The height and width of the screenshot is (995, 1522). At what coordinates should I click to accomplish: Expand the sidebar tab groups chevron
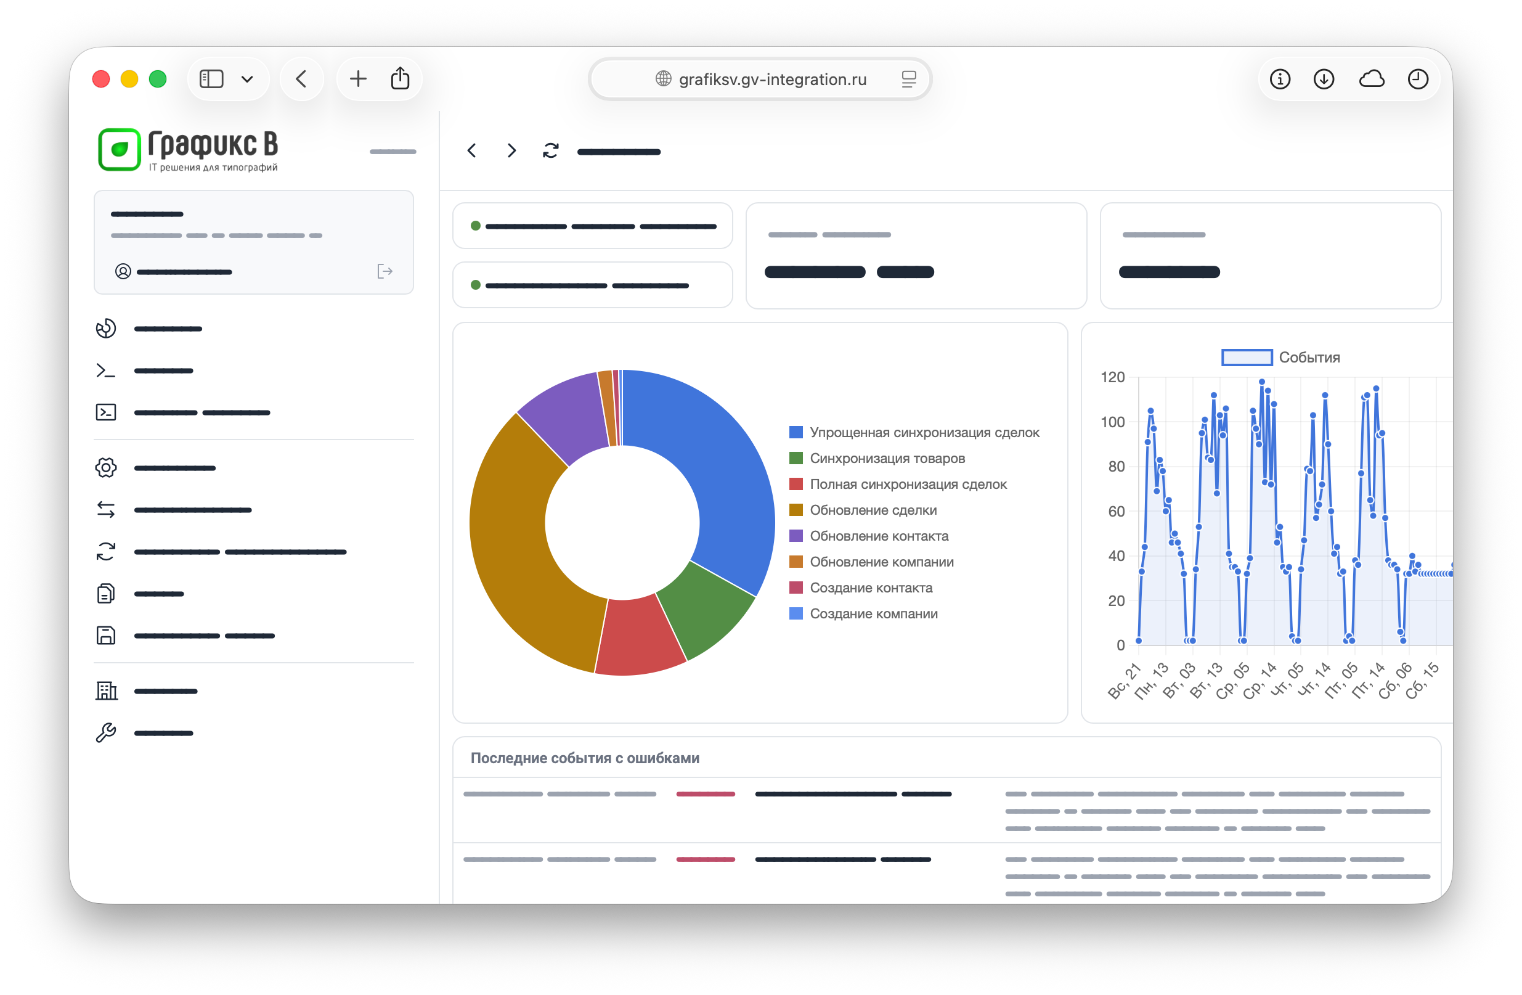[x=247, y=80]
